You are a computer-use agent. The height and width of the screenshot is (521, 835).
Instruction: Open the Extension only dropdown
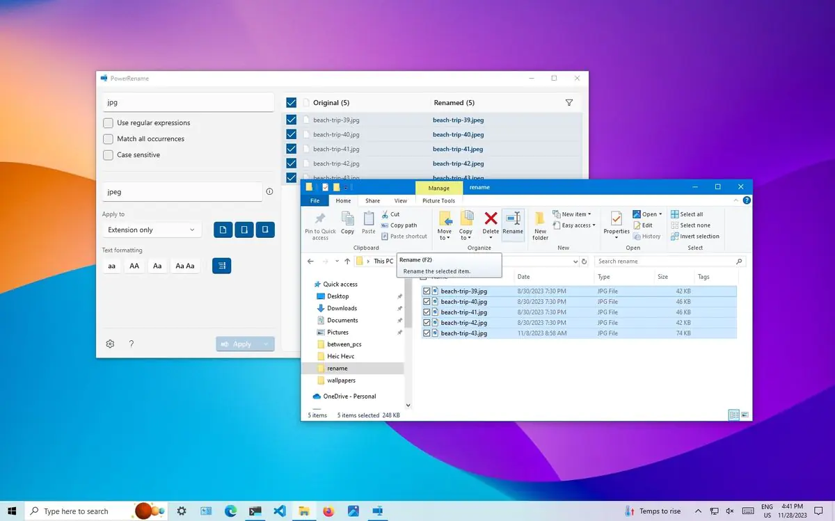coord(152,230)
